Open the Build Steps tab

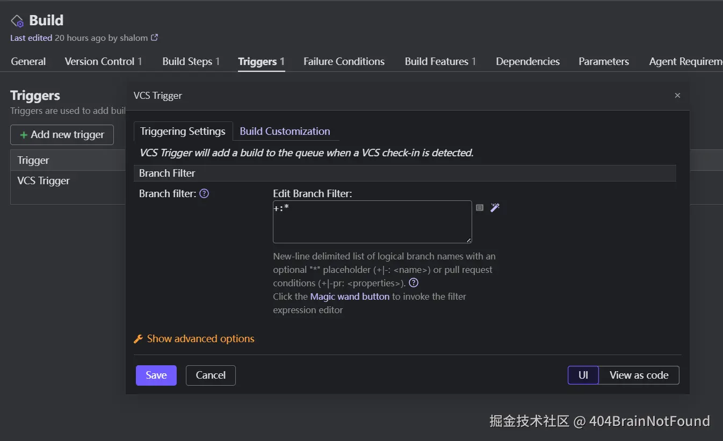(191, 62)
